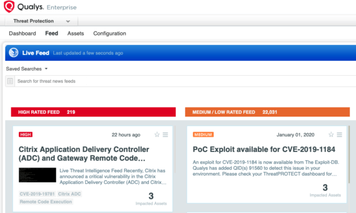Star the Citrix ADC feed item
Viewport: 356px width, 213px height.
(157, 135)
